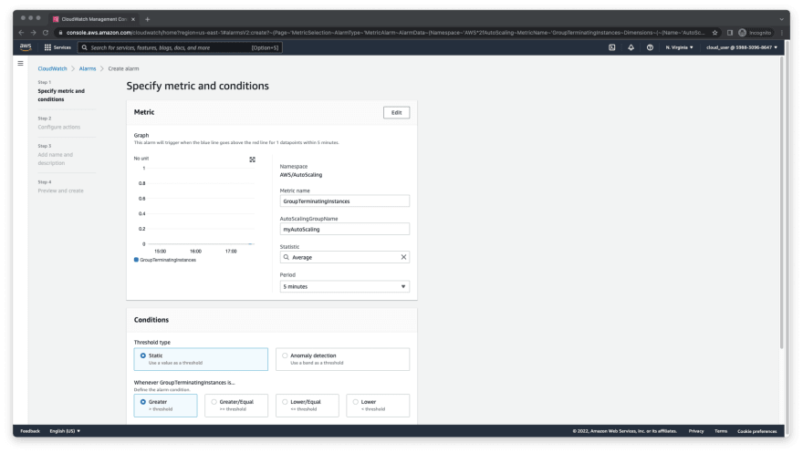Screen dimensions: 803x453
Task: Open the Terms link in footer
Action: click(721, 431)
